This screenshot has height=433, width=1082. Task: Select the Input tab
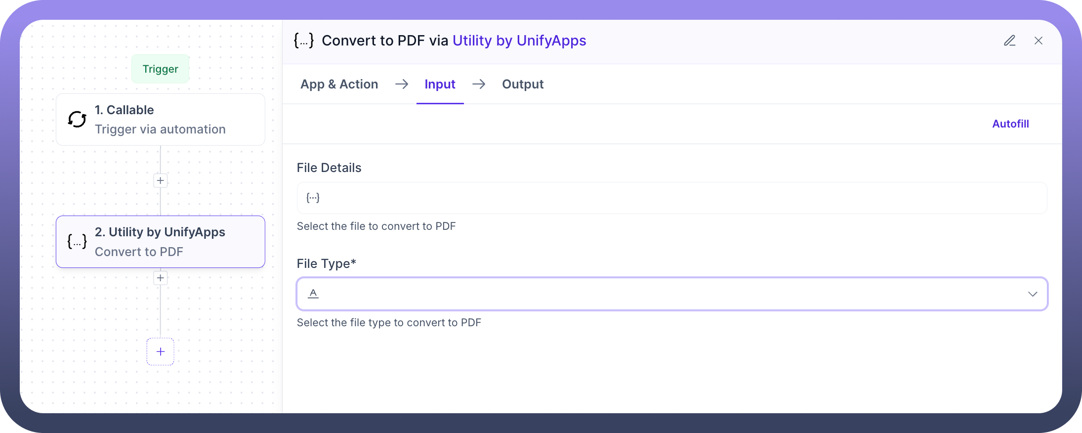pyautogui.click(x=440, y=85)
